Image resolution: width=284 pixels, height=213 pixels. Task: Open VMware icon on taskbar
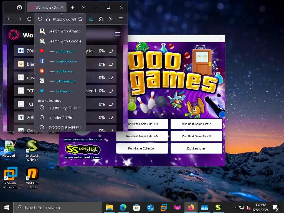[x=164, y=207]
